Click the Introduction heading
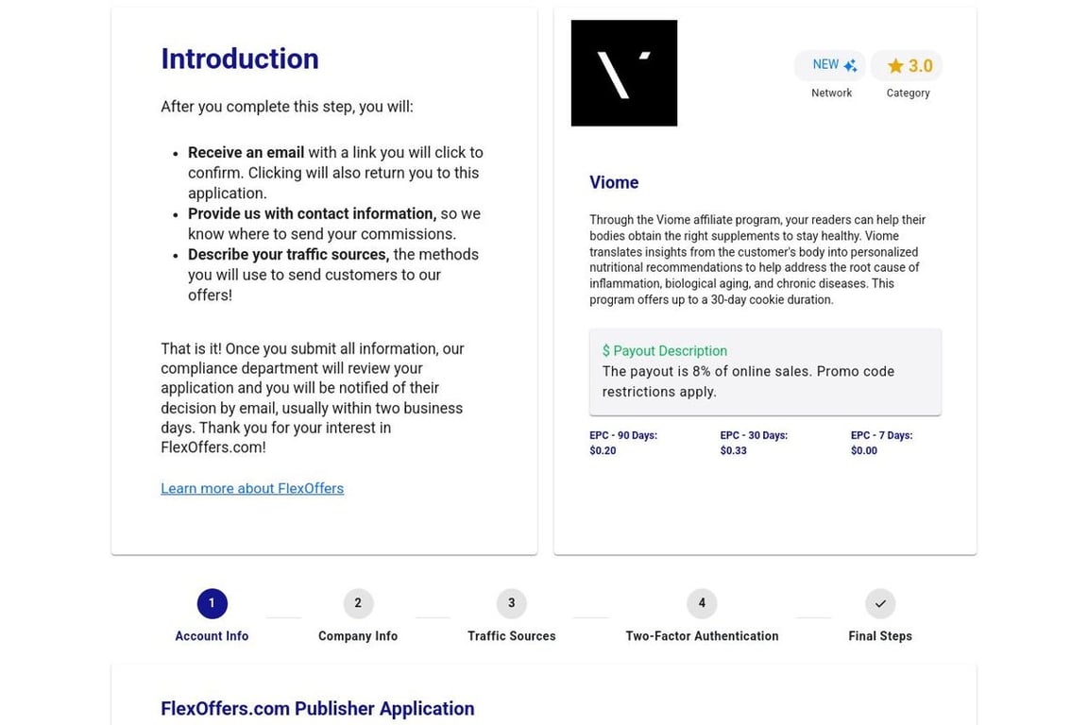 tap(240, 59)
